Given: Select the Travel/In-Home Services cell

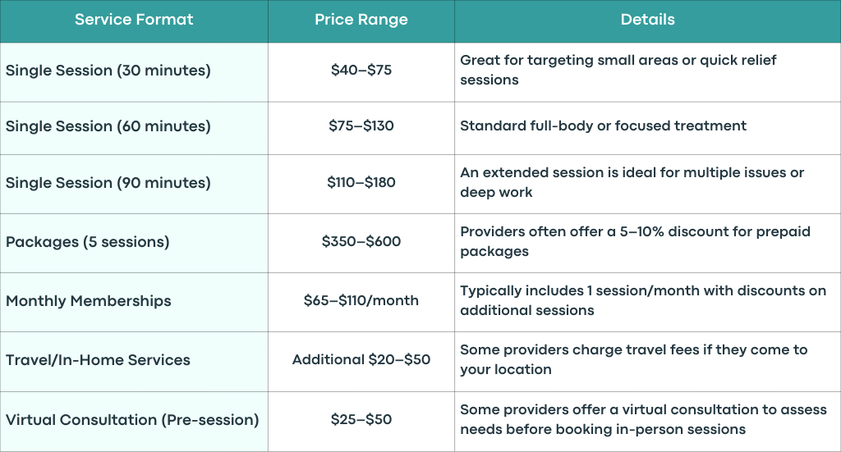Looking at the screenshot, I should (134, 362).
